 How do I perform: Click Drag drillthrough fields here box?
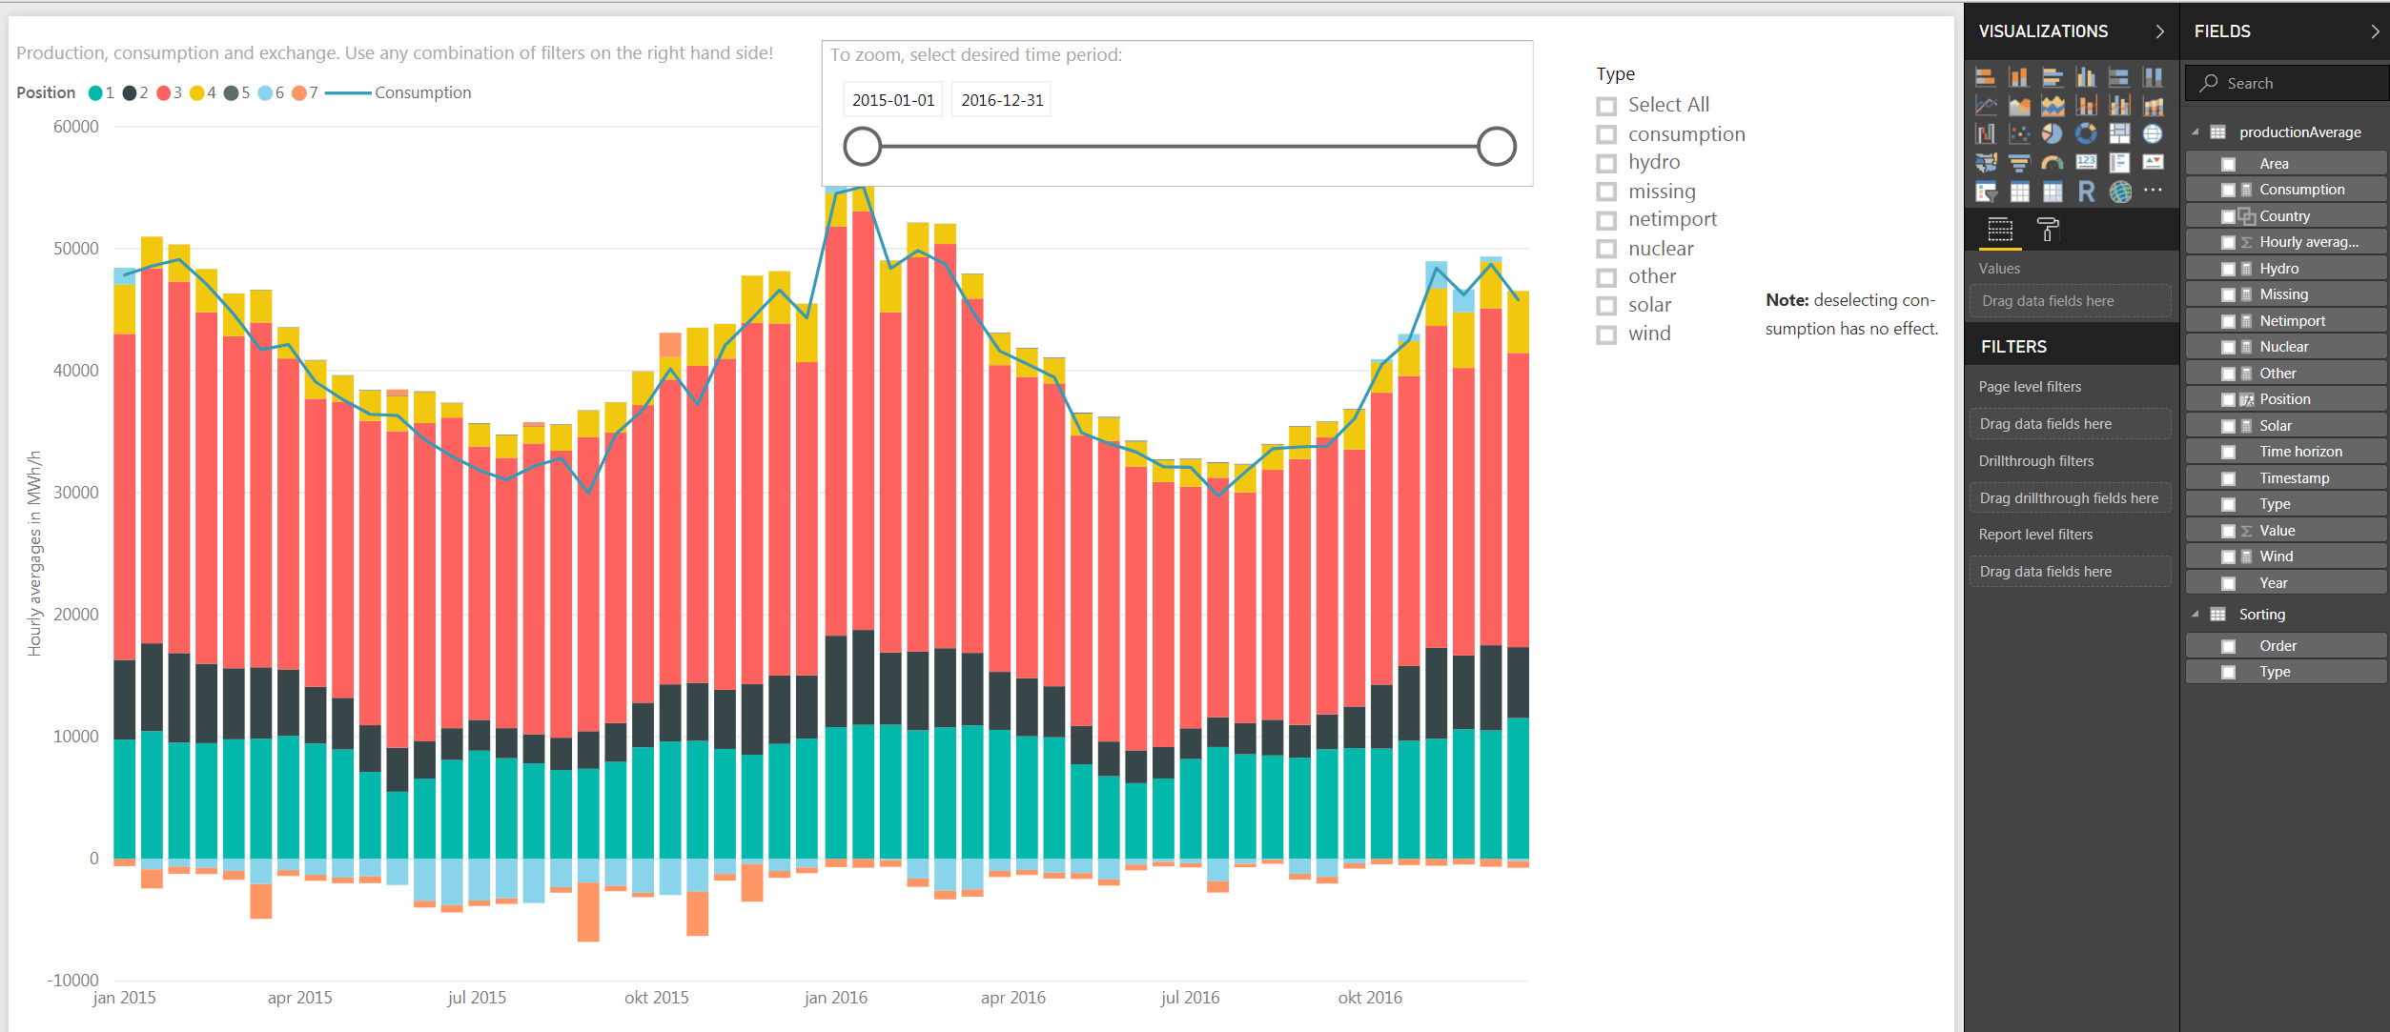coord(2070,498)
